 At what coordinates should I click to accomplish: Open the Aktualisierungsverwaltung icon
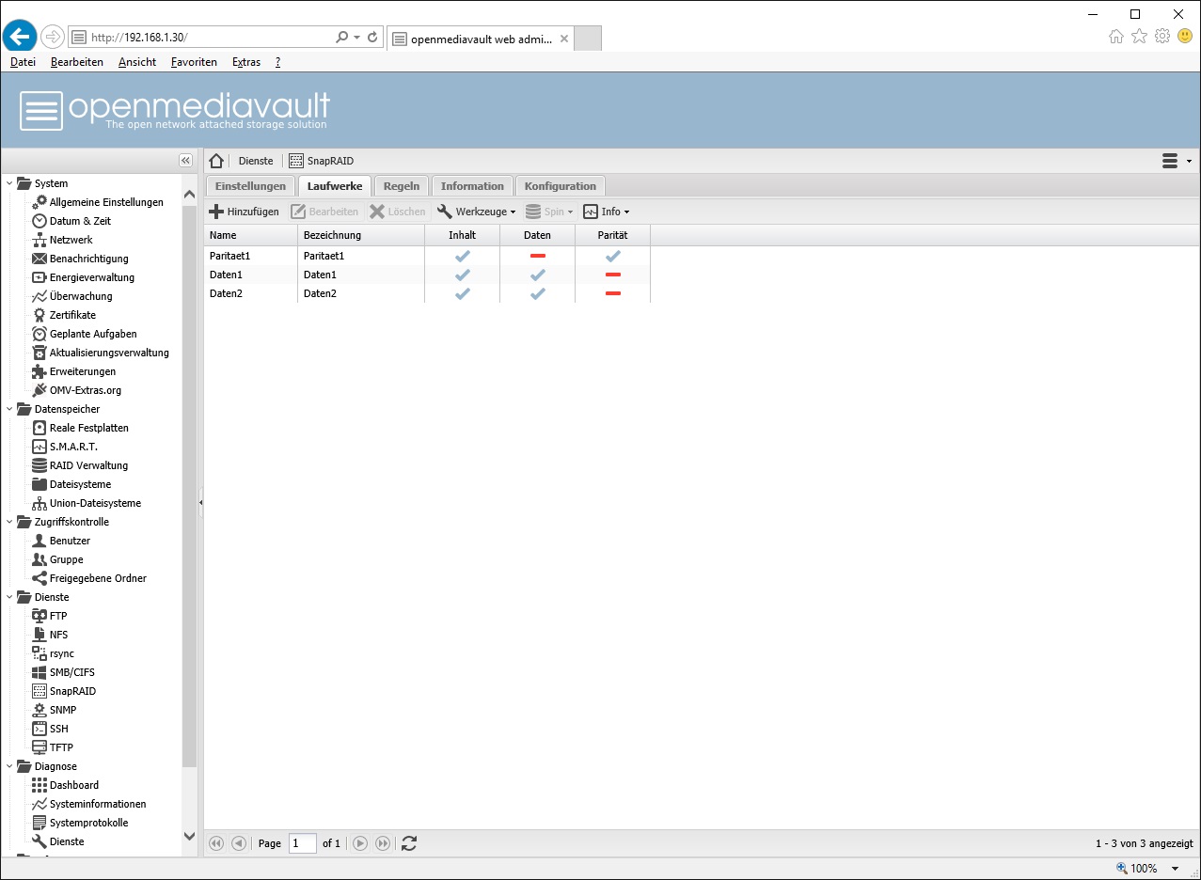pos(40,353)
